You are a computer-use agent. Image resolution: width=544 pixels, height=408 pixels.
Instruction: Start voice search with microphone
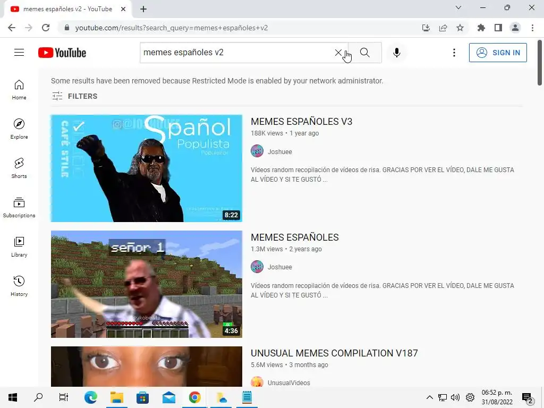coord(397,53)
